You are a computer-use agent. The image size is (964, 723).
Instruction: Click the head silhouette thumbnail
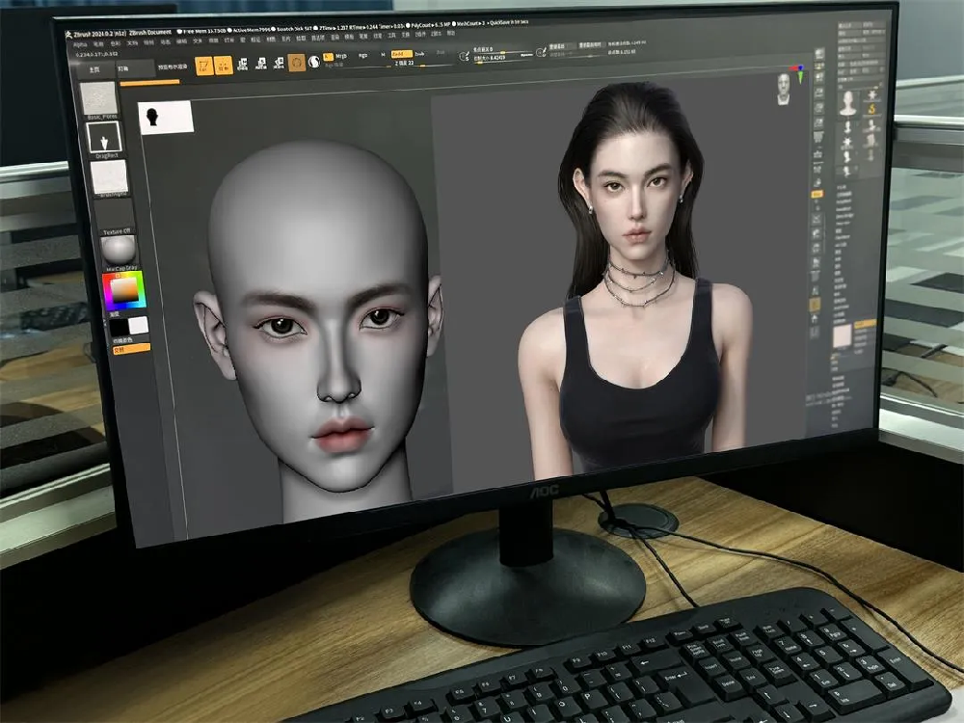[165, 118]
